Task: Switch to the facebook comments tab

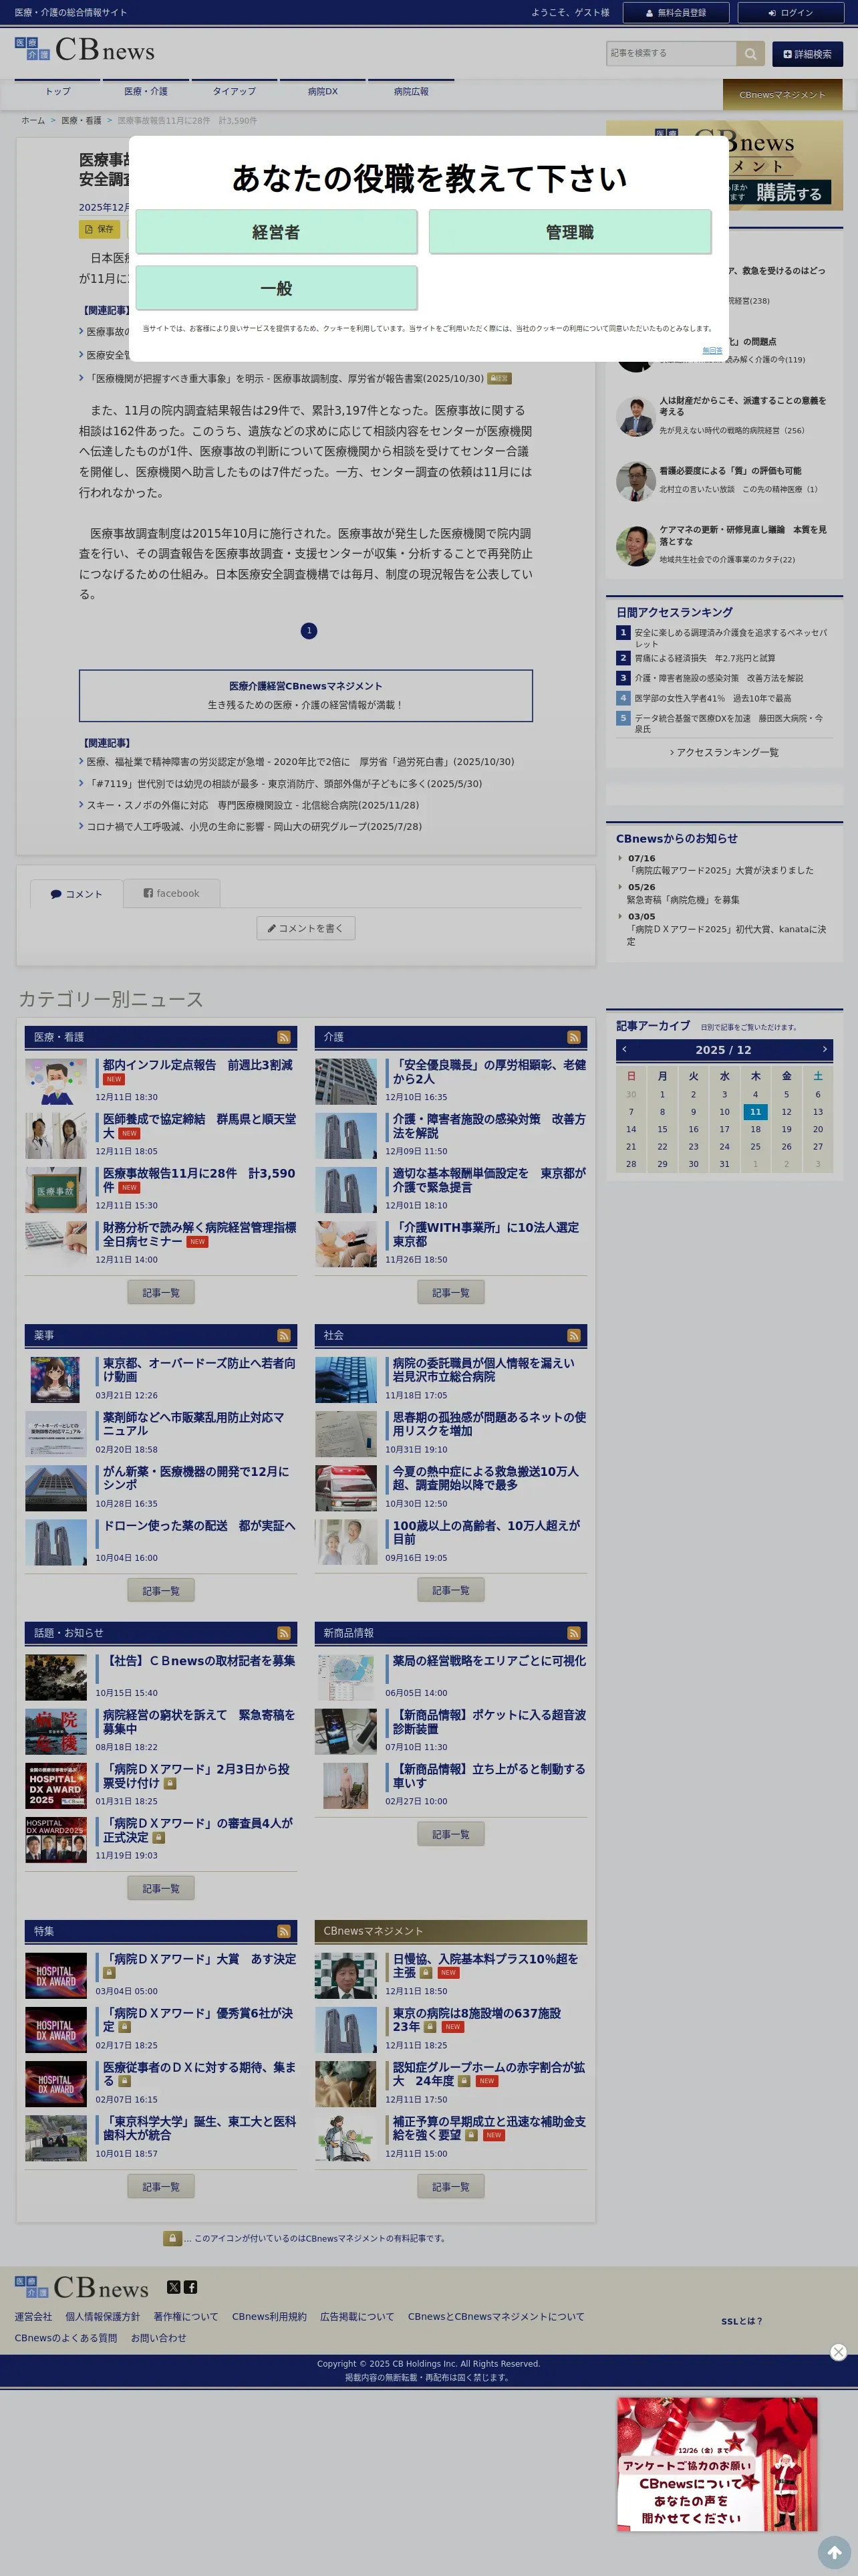Action: (x=171, y=893)
